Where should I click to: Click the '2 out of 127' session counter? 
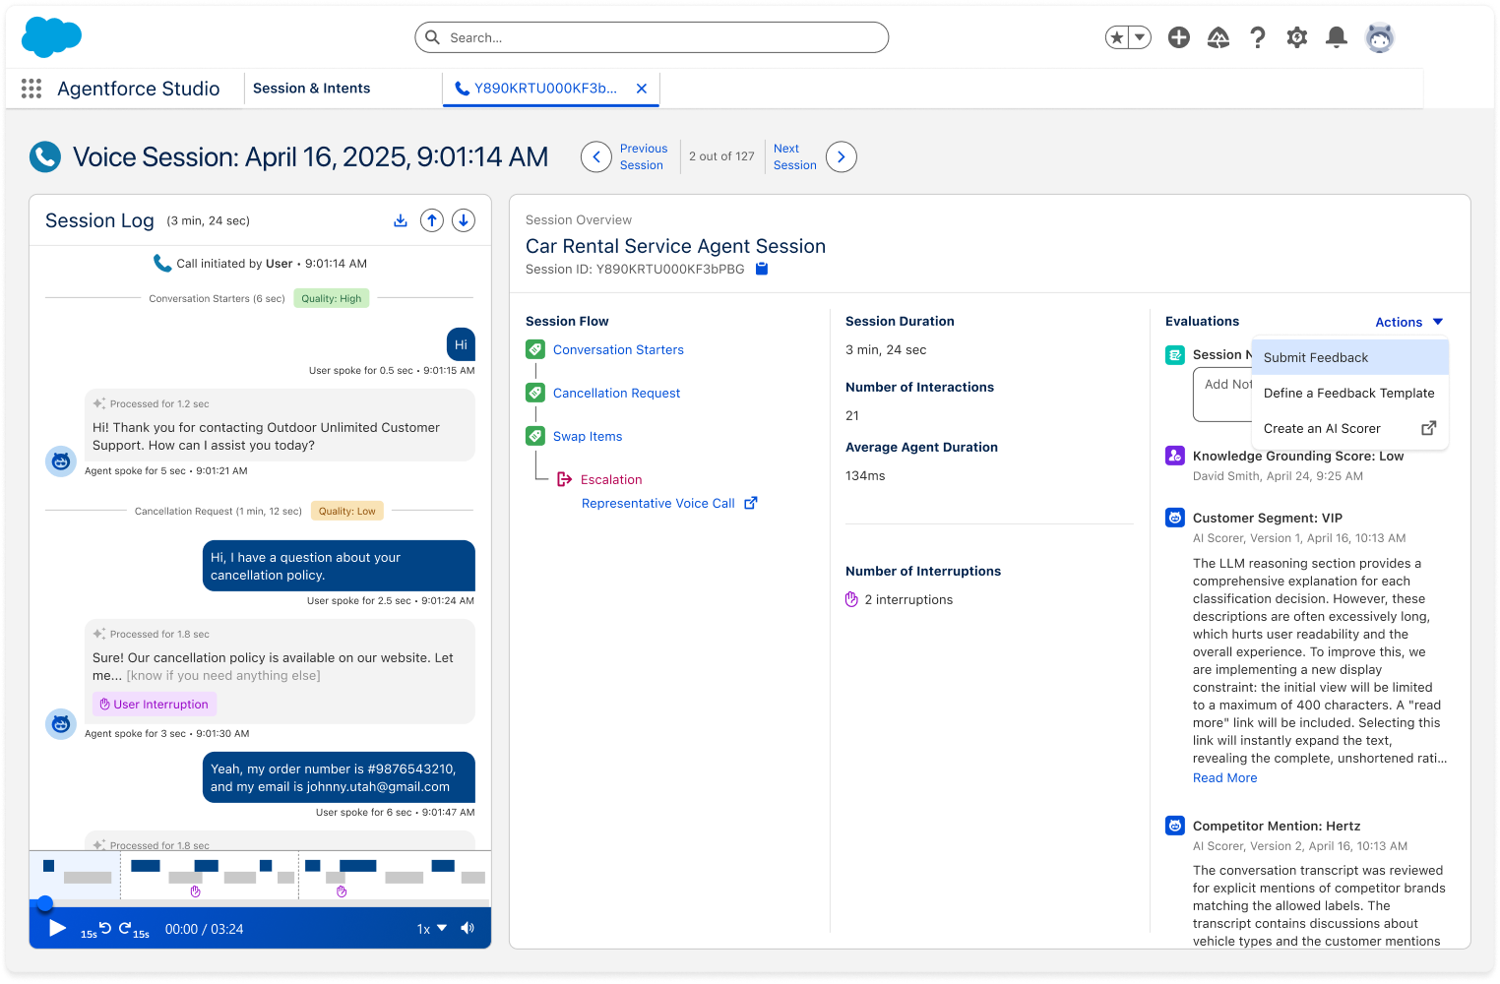click(721, 156)
